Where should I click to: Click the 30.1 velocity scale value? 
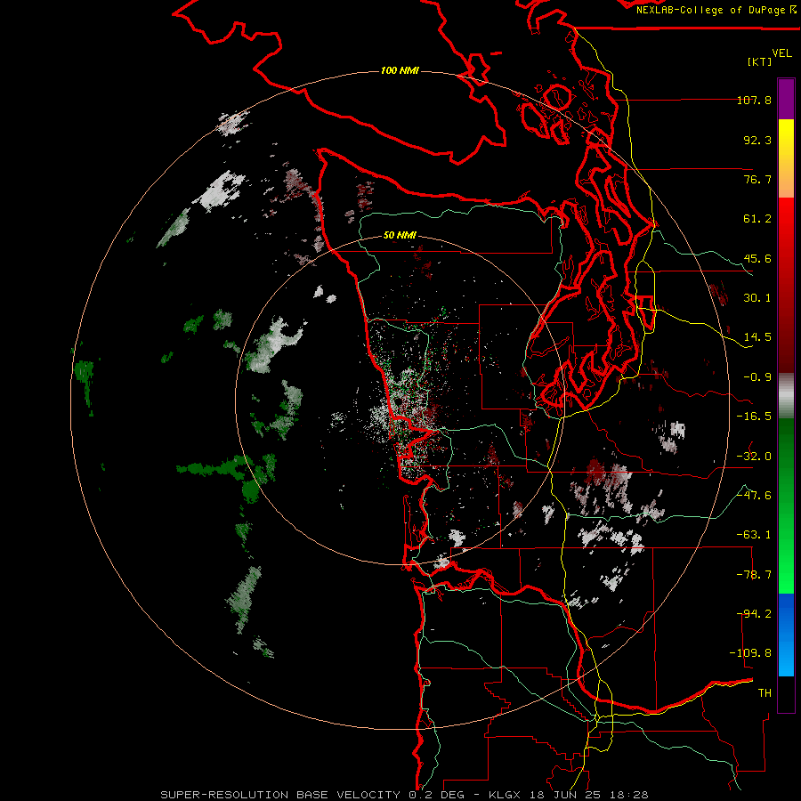(x=757, y=298)
